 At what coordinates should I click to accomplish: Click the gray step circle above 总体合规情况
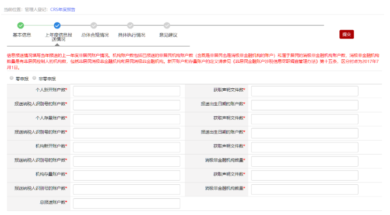click(94, 26)
